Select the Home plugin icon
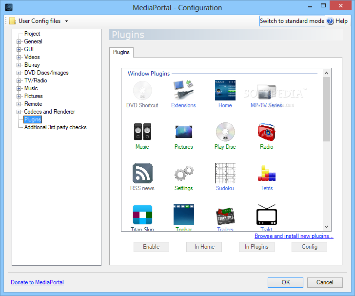This screenshot has width=355, height=296. 225,90
